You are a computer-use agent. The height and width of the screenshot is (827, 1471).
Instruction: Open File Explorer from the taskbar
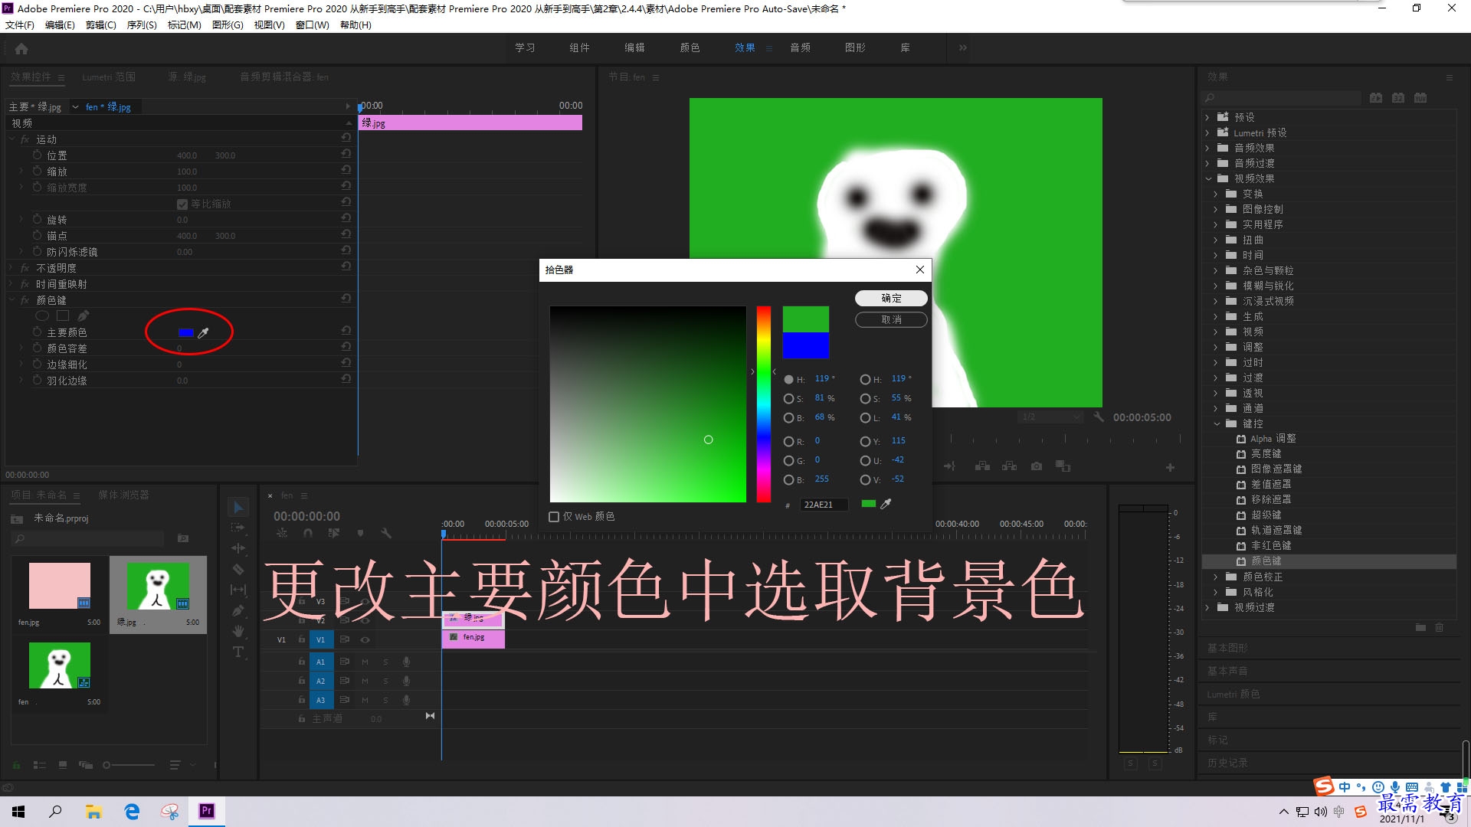click(93, 811)
